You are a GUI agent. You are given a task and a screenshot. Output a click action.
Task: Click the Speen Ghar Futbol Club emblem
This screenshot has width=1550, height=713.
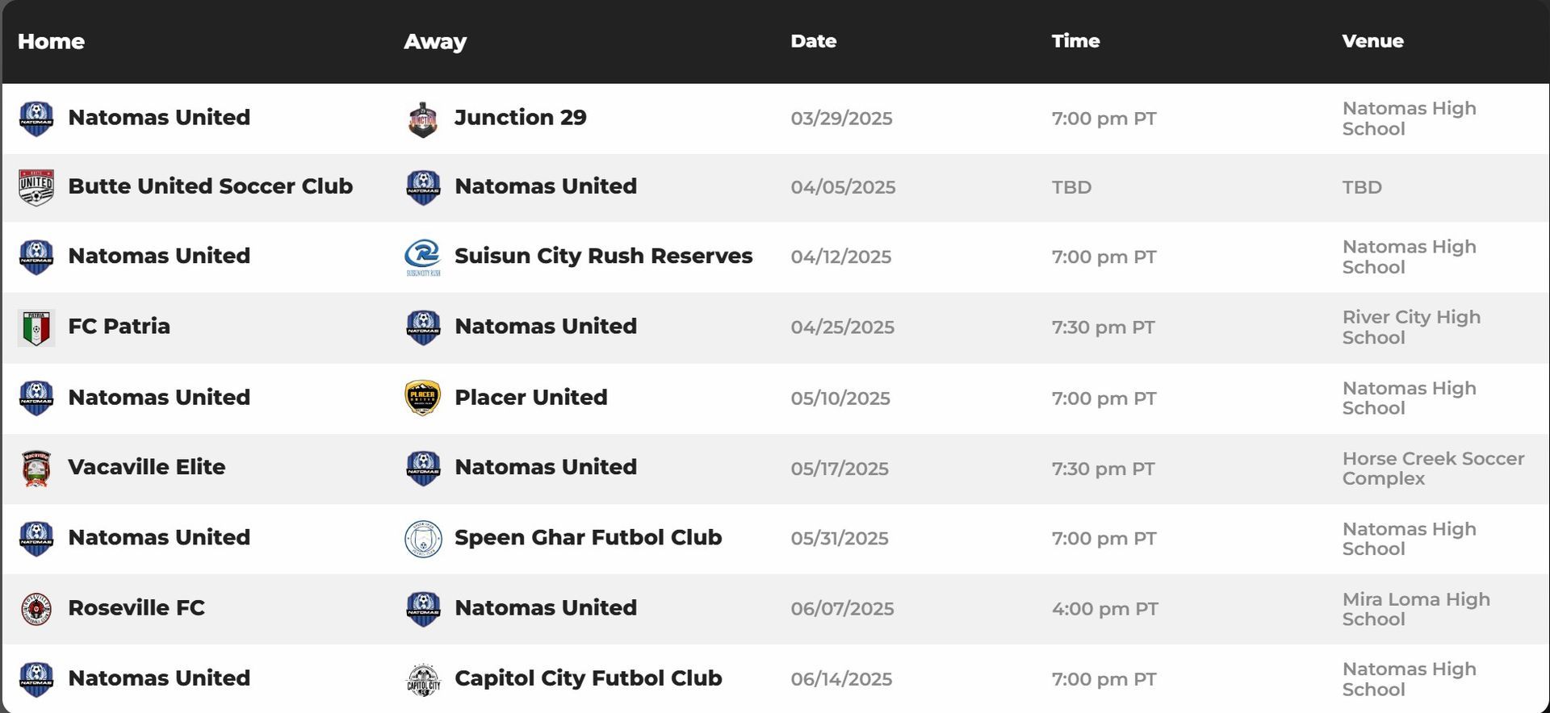point(423,539)
